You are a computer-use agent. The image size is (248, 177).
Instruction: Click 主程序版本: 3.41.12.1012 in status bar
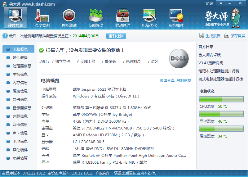pyautogui.click(x=24, y=173)
